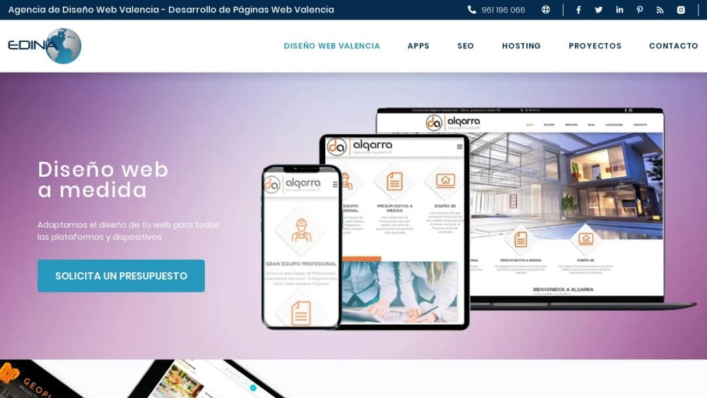This screenshot has width=707, height=398.
Task: Open the PROYECTOS menu item
Action: click(x=595, y=46)
